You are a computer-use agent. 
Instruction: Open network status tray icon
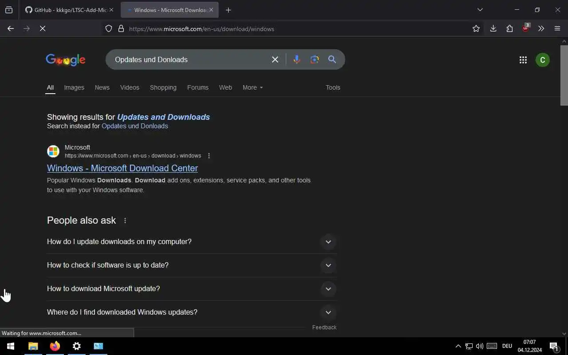click(x=469, y=346)
